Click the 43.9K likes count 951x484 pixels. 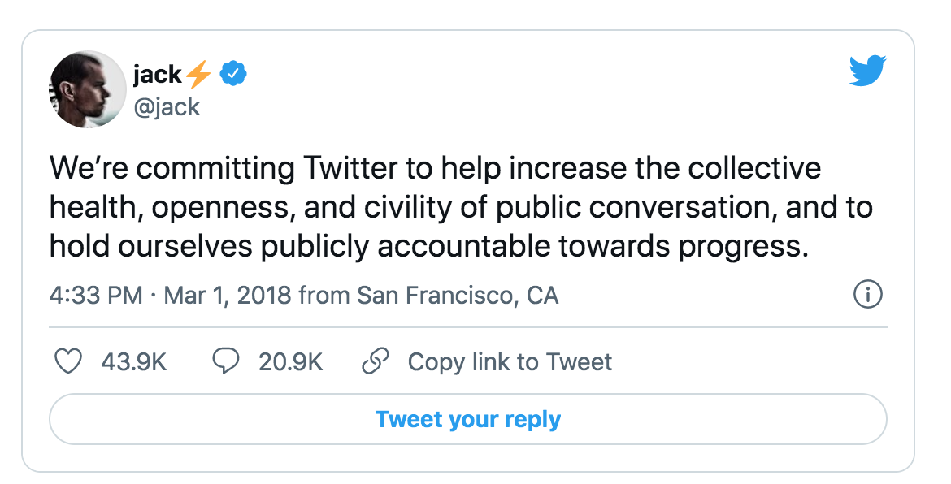point(133,362)
